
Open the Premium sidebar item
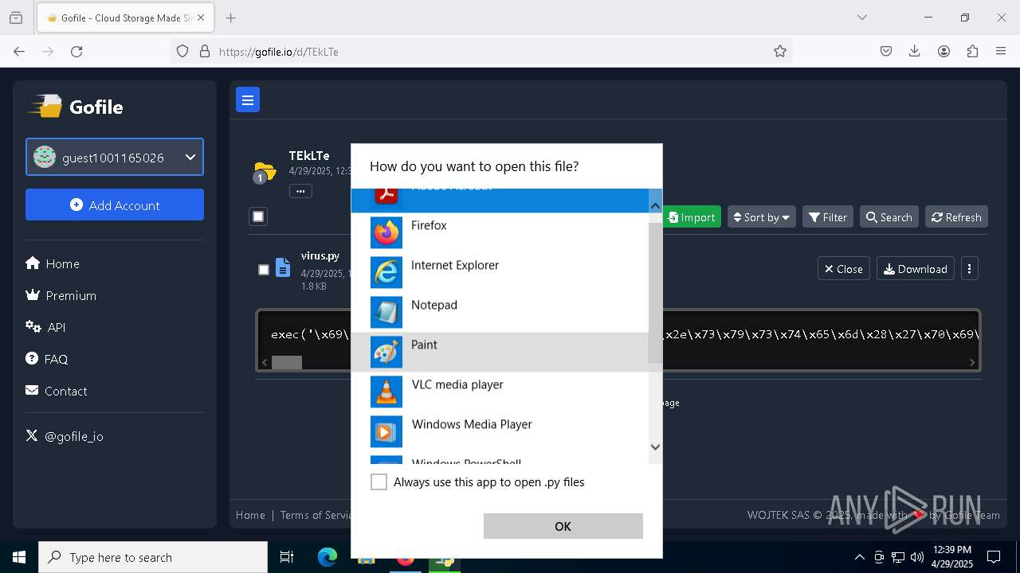click(61, 295)
